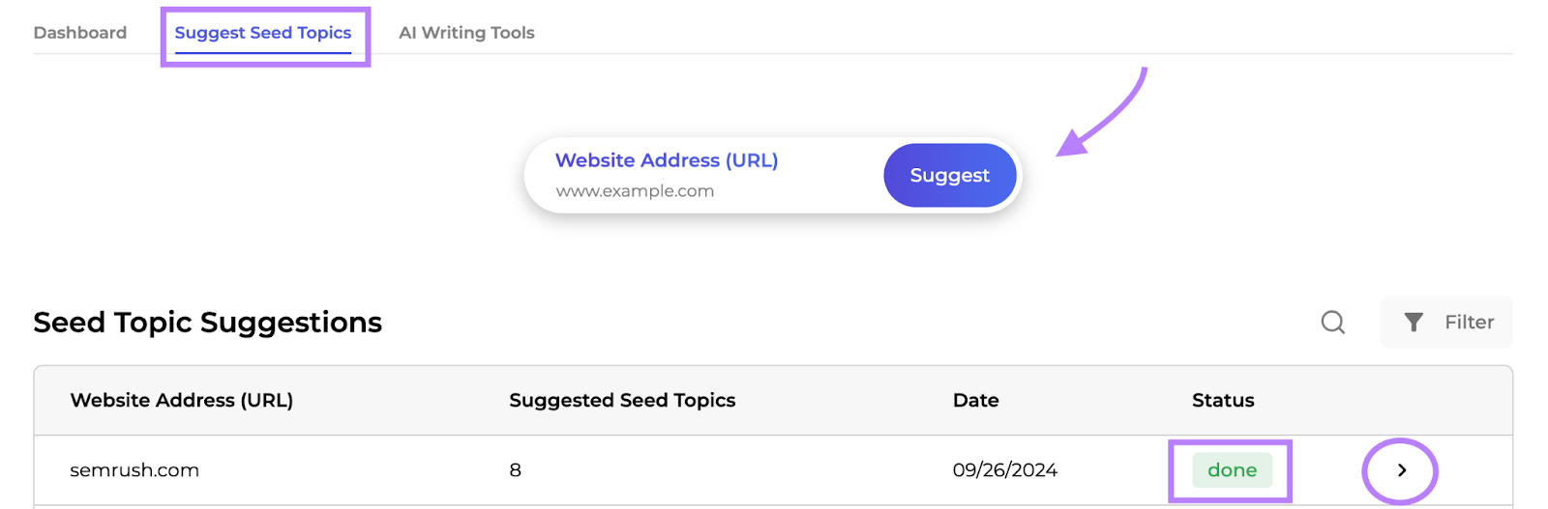Image resolution: width=1548 pixels, height=509 pixels.
Task: Switch to Suggest Seed Topics tab
Action: pos(262,33)
